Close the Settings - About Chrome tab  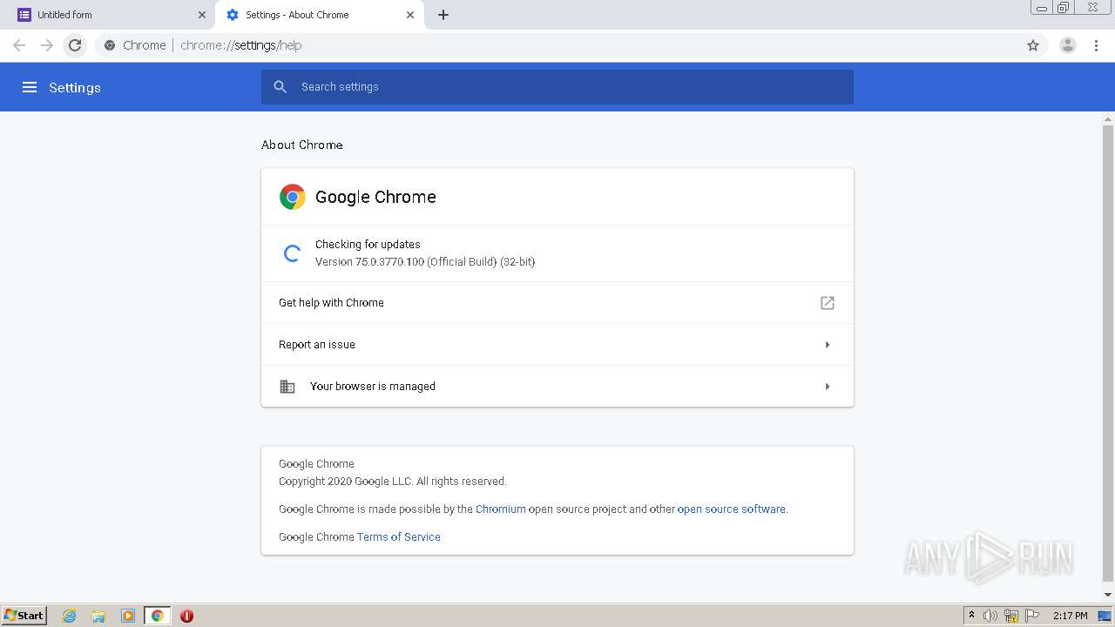[x=410, y=15]
